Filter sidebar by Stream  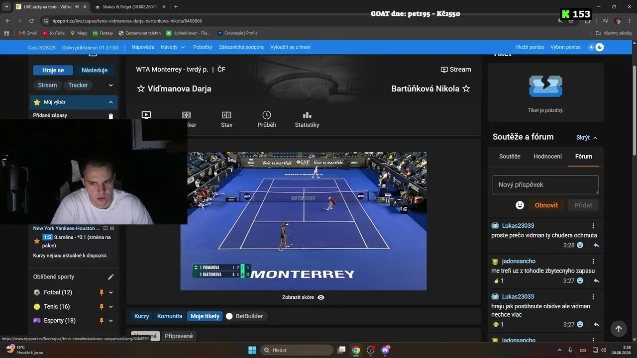point(47,85)
